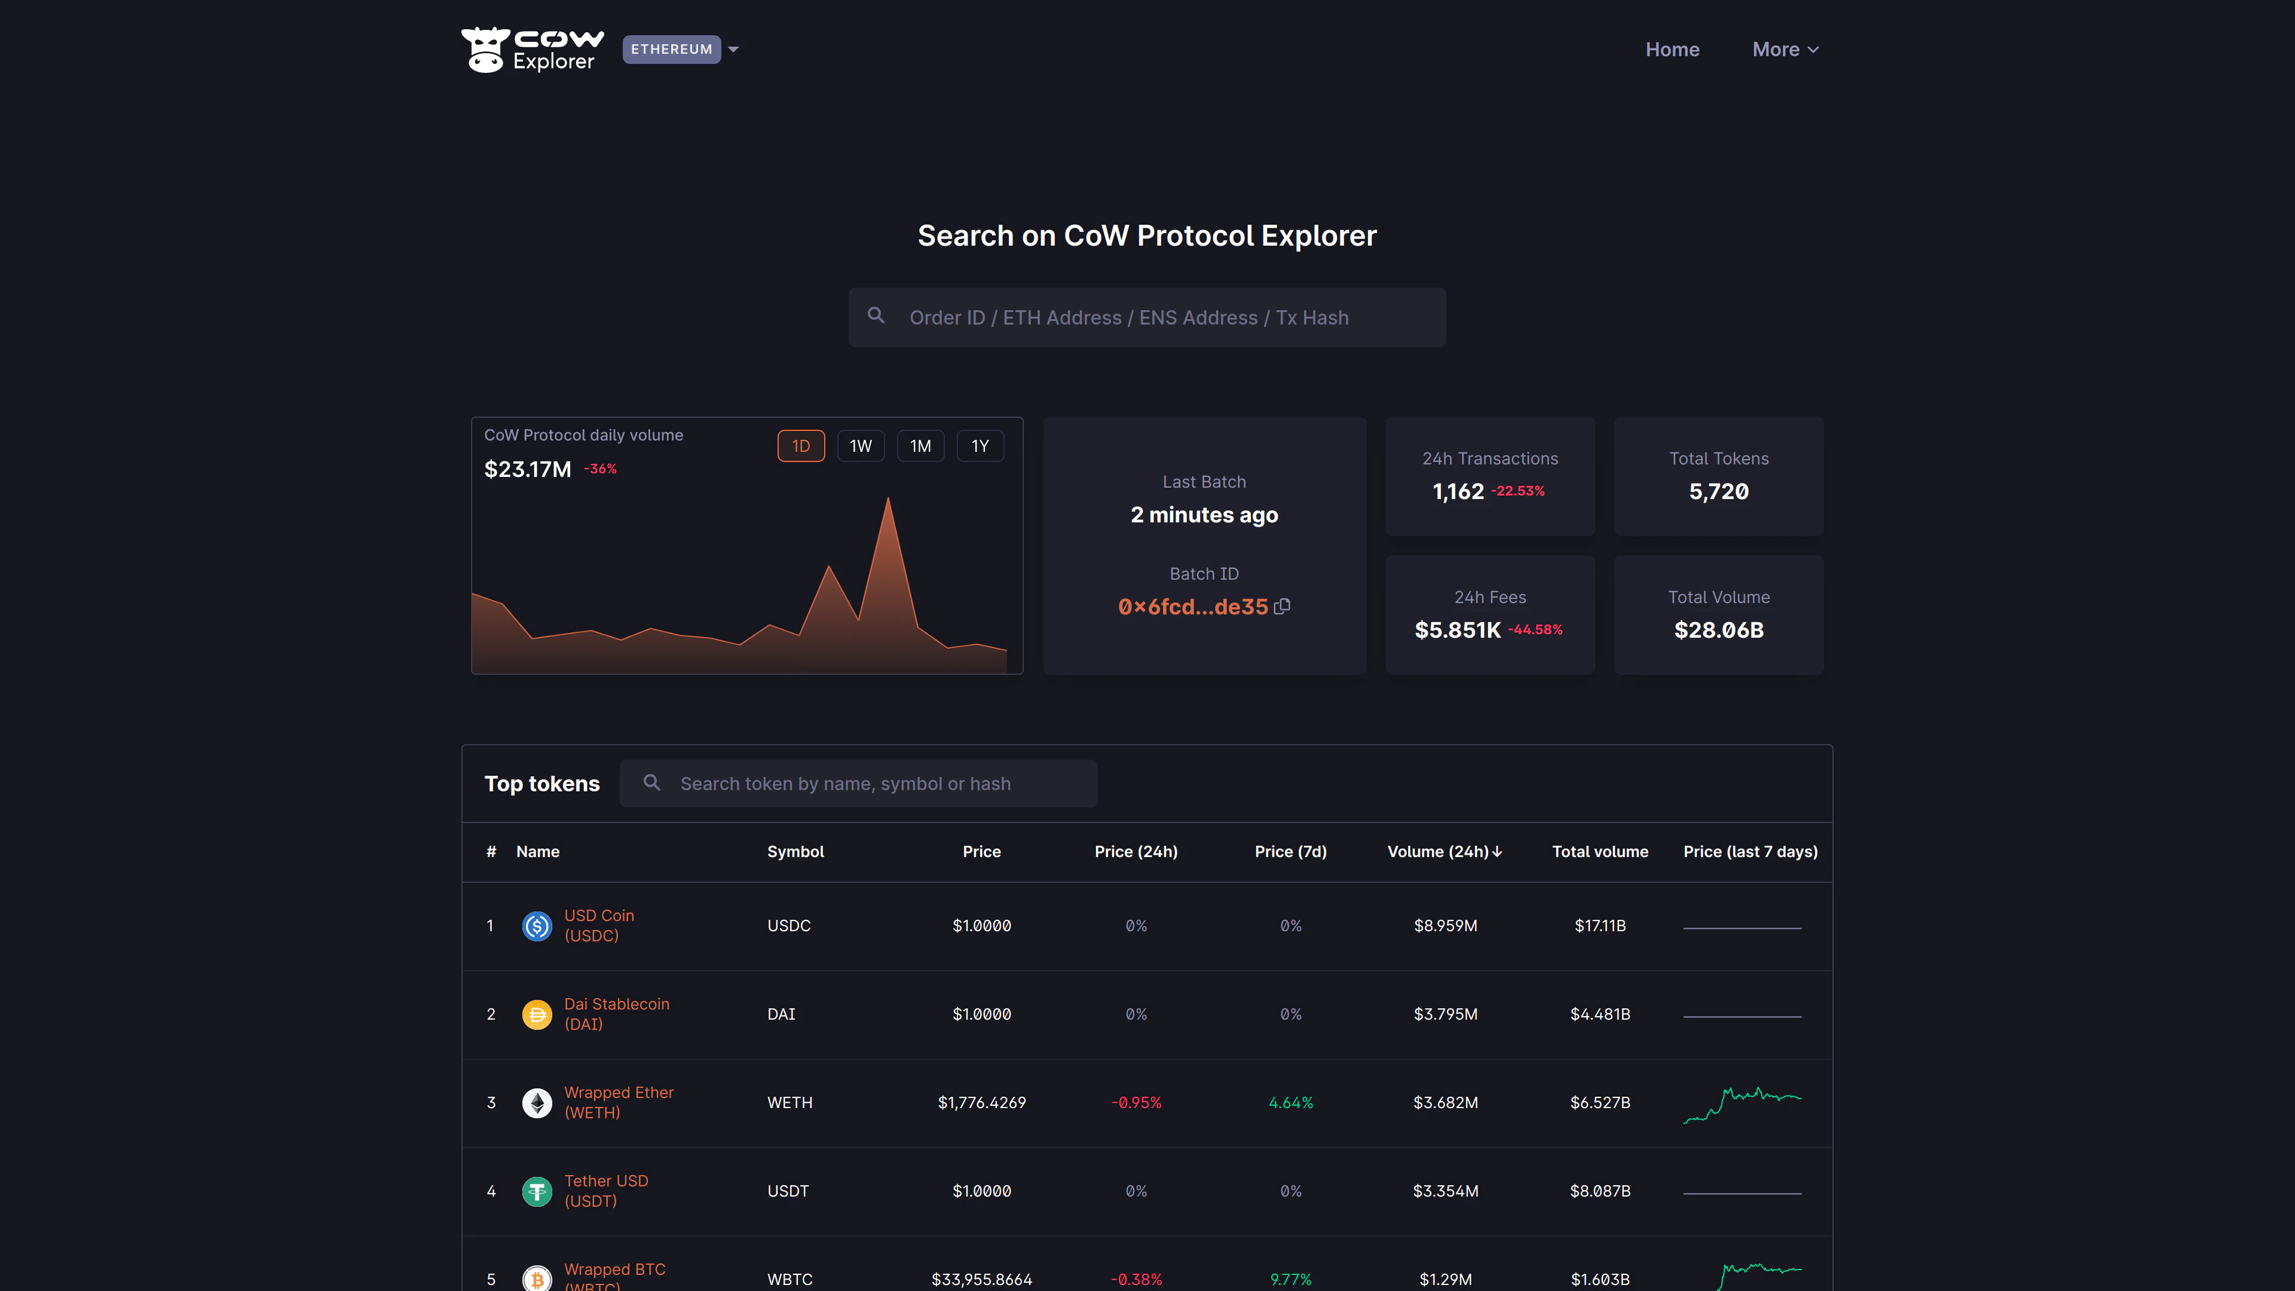The width and height of the screenshot is (2295, 1291).
Task: Select the 1W volume timeframe
Action: pos(861,445)
